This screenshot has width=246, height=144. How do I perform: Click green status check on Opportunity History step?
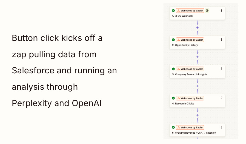point(173,40)
